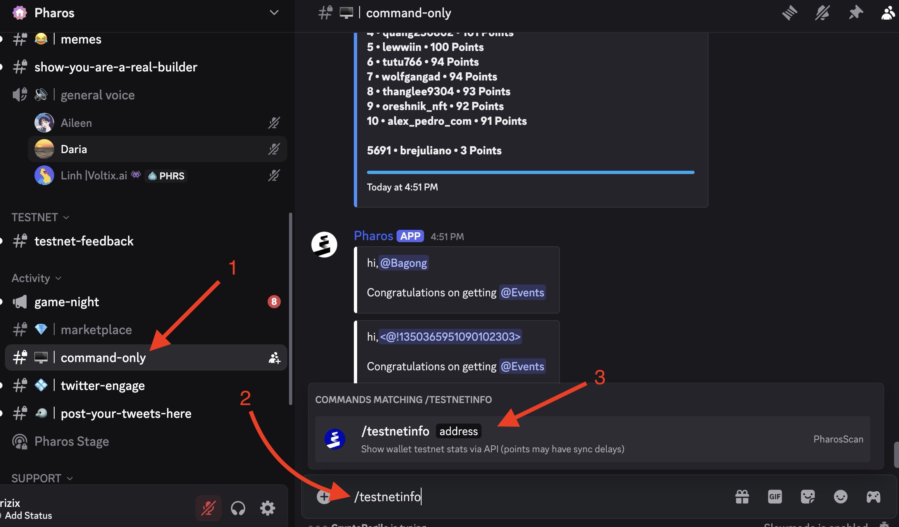Open the Threads icon in channel header

(x=789, y=13)
